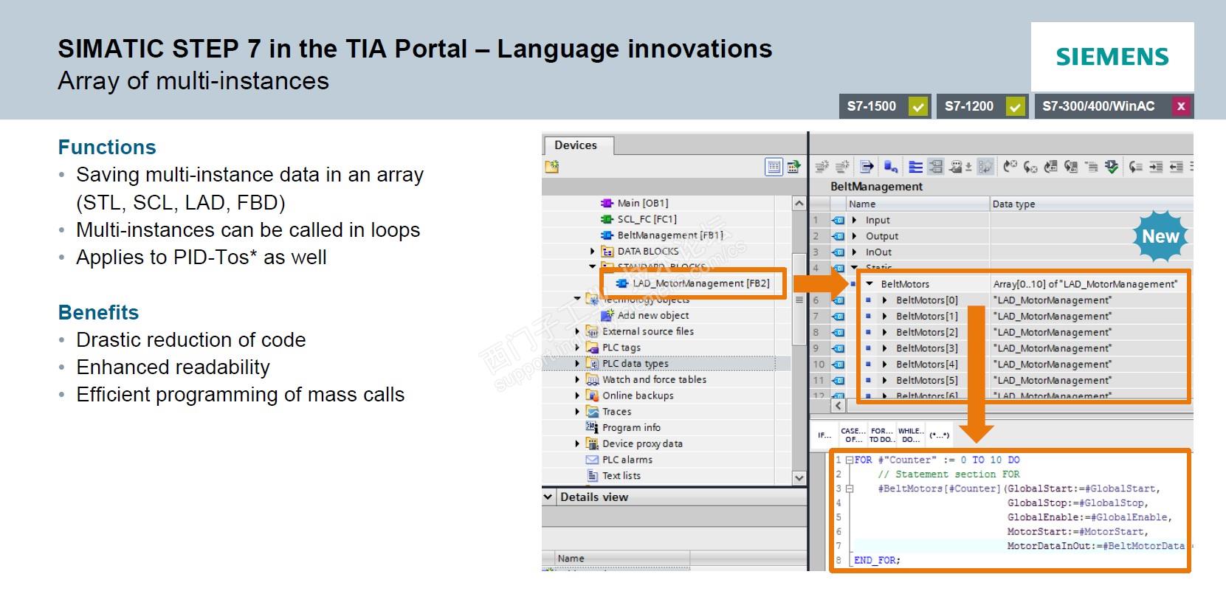Insert FOR TO DO snippet button
This screenshot has height=608, width=1226.
coord(881,435)
